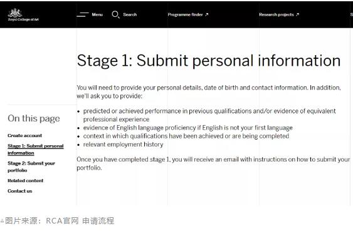Jump to Create account section
This screenshot has height=231, width=353.
24,135
